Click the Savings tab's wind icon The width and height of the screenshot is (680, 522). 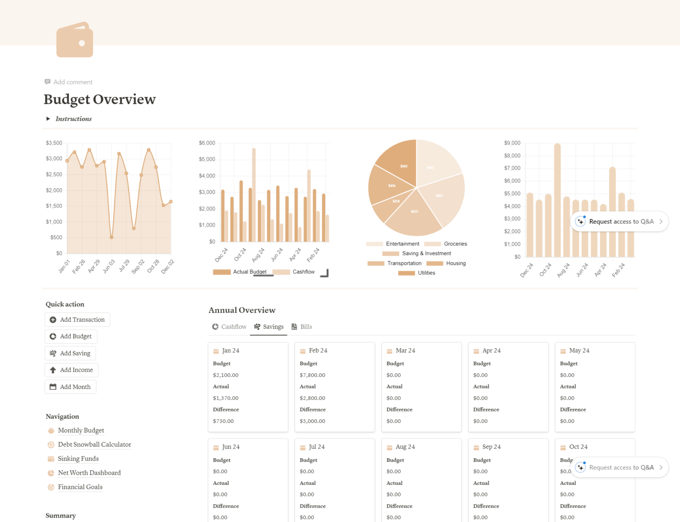257,327
